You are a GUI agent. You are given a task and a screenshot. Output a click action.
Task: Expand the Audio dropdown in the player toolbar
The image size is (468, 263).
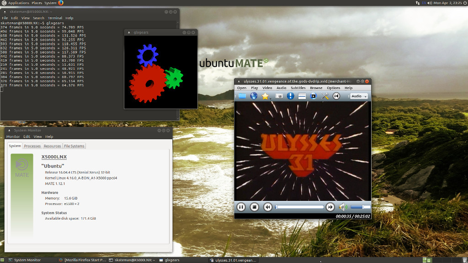pos(359,96)
